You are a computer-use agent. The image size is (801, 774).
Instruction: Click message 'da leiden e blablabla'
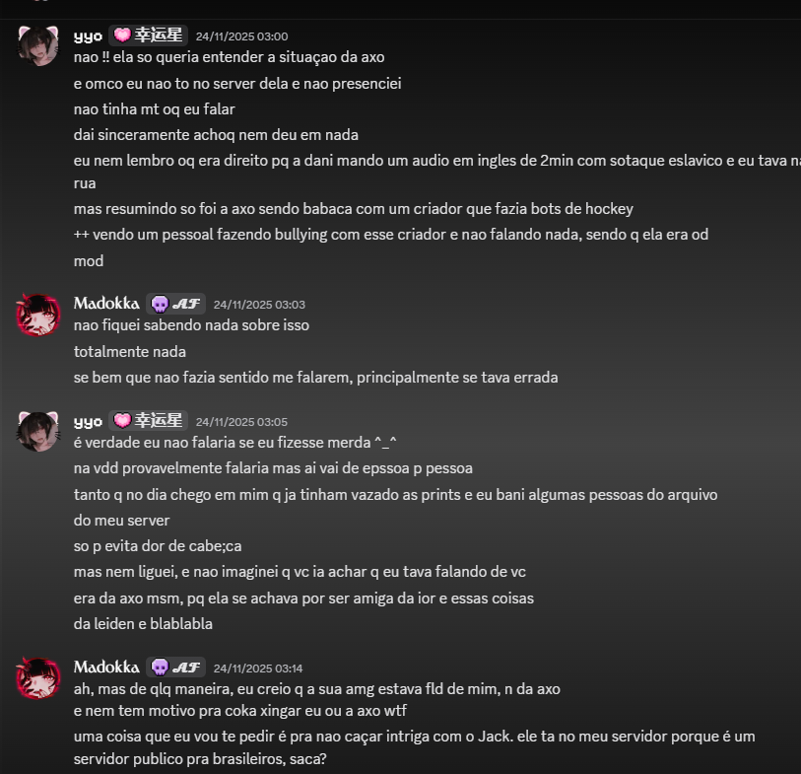(143, 624)
